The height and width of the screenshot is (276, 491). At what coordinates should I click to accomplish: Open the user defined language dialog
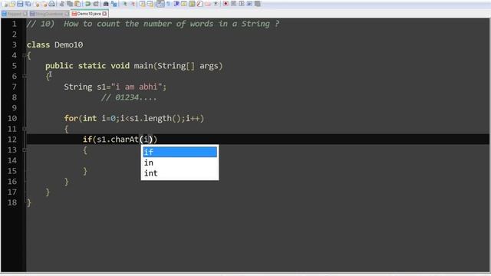pos(183,4)
